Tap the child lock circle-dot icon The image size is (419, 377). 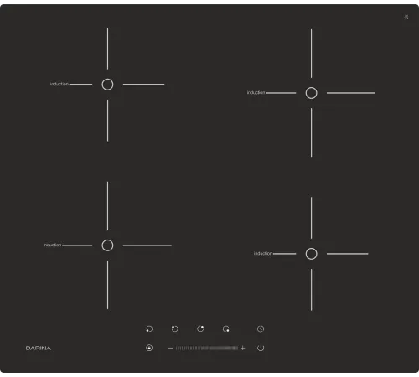[x=149, y=348]
